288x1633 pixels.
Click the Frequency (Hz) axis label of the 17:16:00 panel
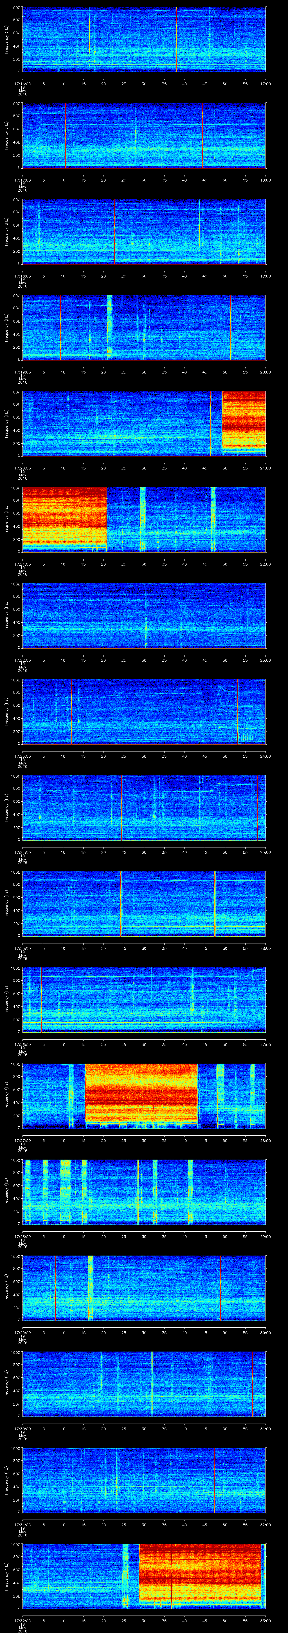[x=6, y=39]
